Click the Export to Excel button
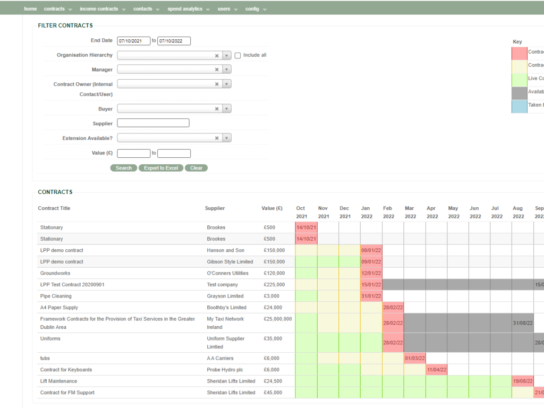Viewport: 544px width, 408px height. tap(160, 167)
